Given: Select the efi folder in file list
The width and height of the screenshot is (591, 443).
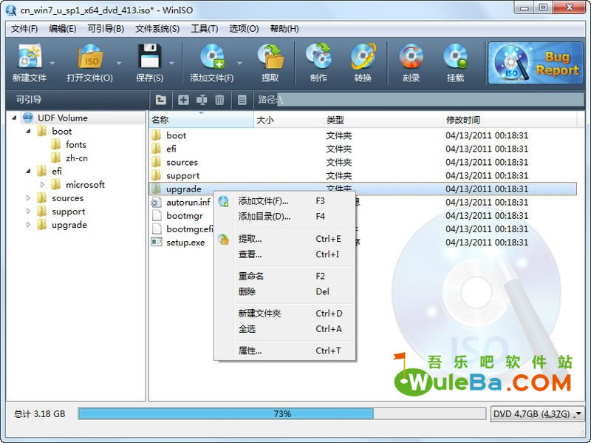Looking at the screenshot, I should pyautogui.click(x=171, y=149).
